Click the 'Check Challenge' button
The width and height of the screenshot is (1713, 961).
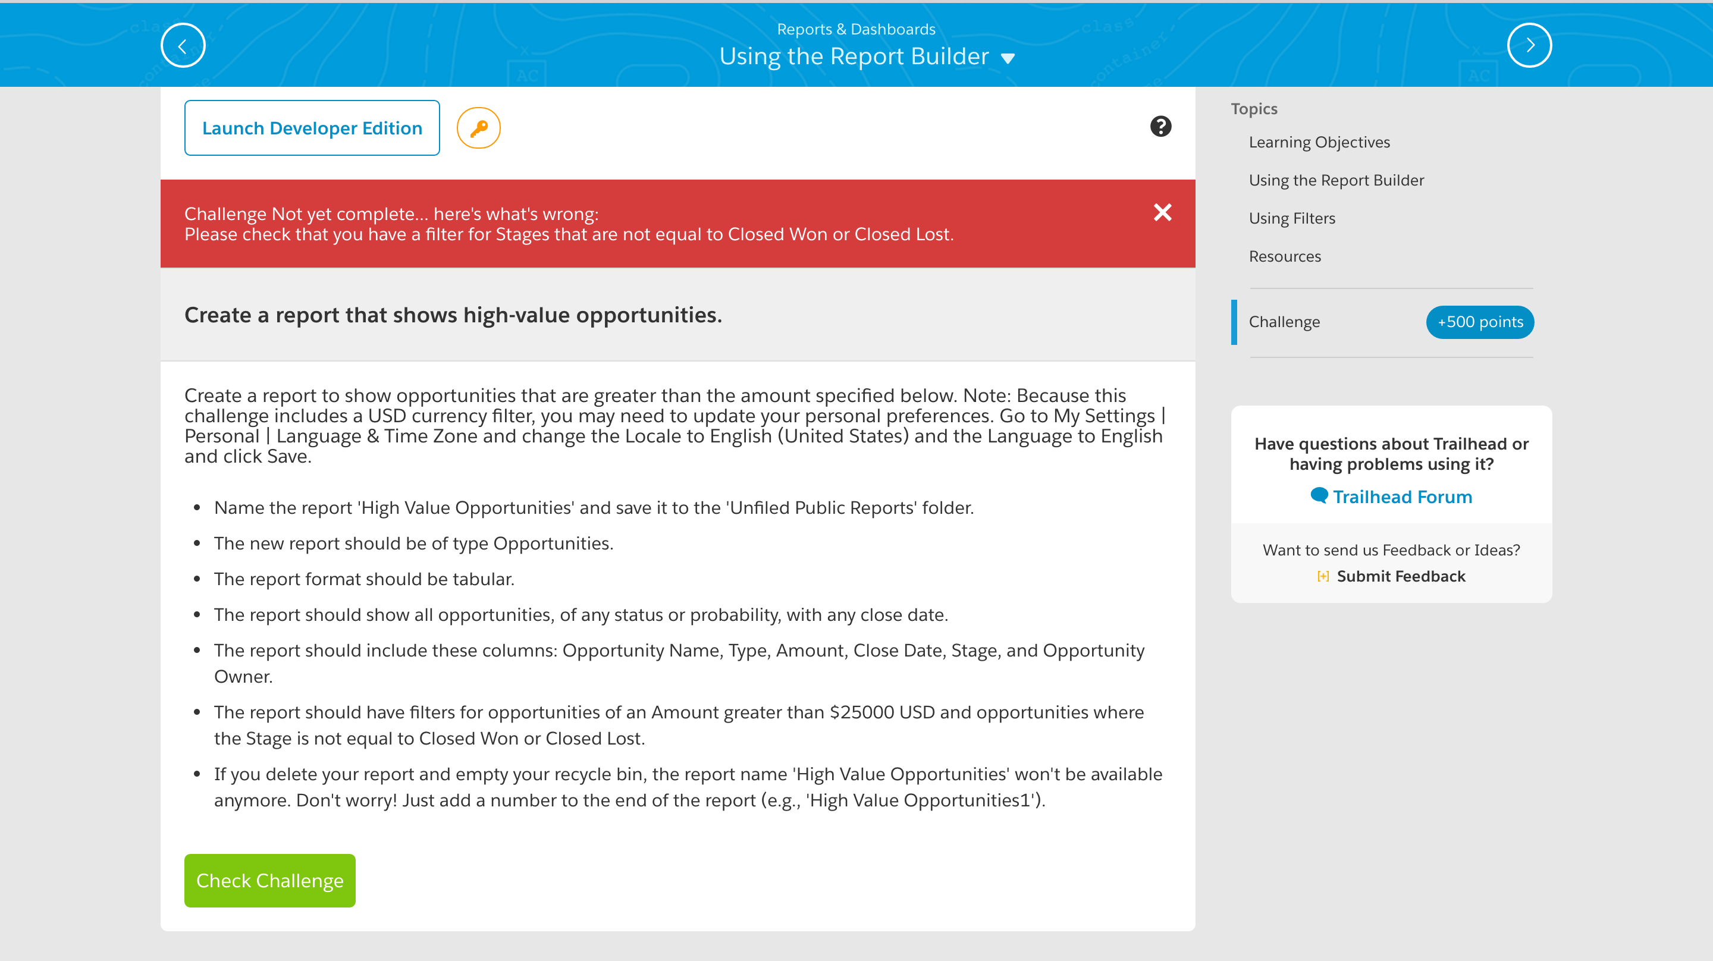pos(271,880)
